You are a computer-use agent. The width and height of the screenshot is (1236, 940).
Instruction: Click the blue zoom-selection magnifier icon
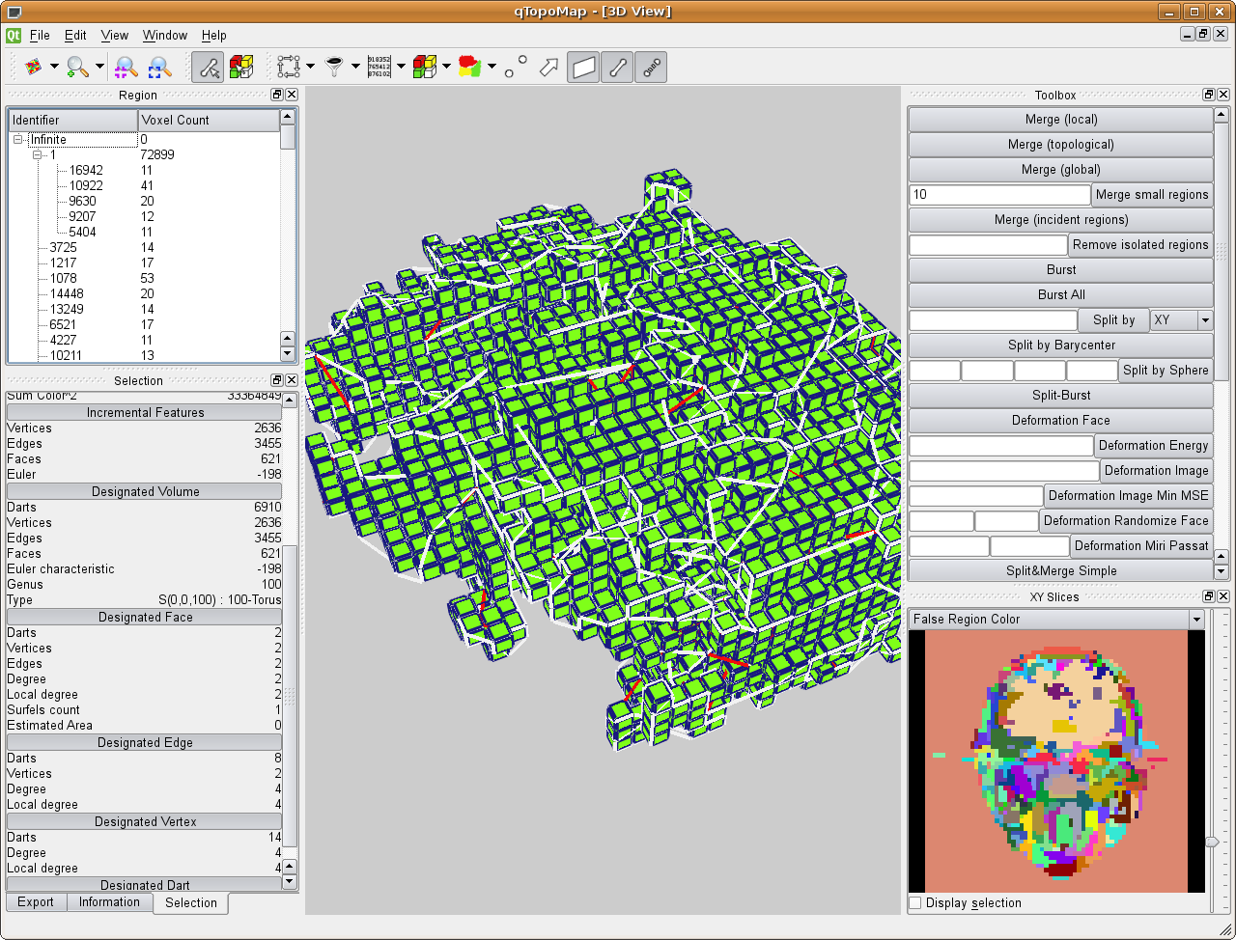(159, 67)
